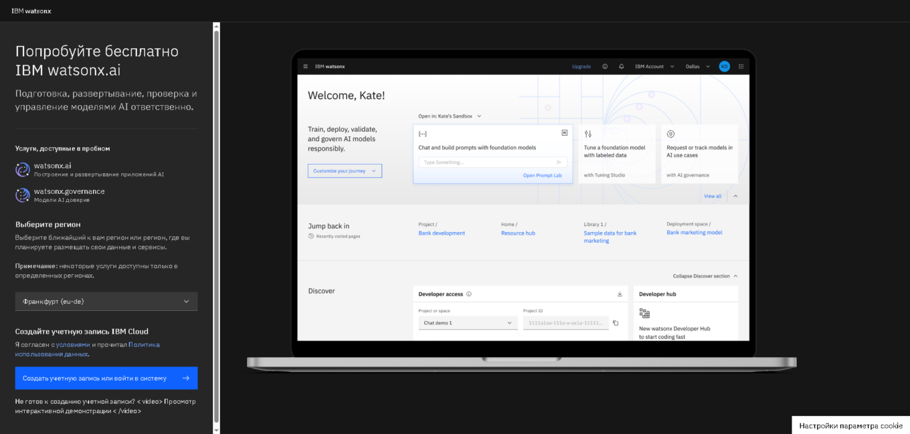Click View all link in demo
This screenshot has height=434, width=910.
(x=713, y=196)
